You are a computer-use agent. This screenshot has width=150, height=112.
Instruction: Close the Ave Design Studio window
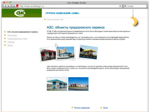click(4, 3)
